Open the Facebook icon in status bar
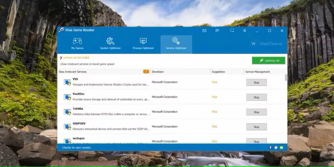Viewport: 334px width, 167px height. pyautogui.click(x=270, y=148)
